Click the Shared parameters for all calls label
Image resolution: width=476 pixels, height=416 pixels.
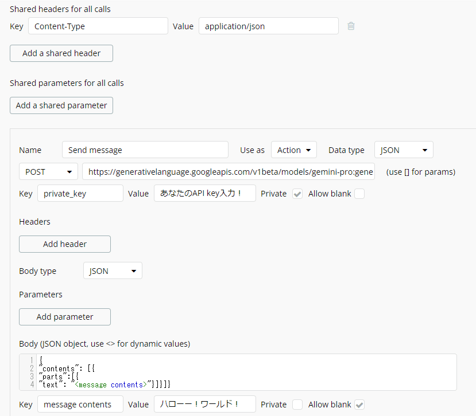67,83
